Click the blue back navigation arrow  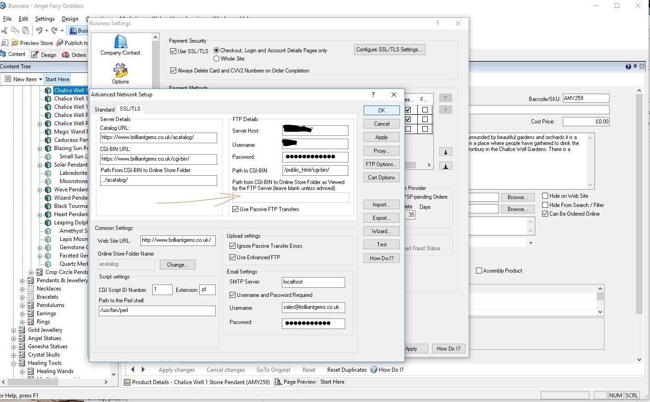(x=133, y=369)
